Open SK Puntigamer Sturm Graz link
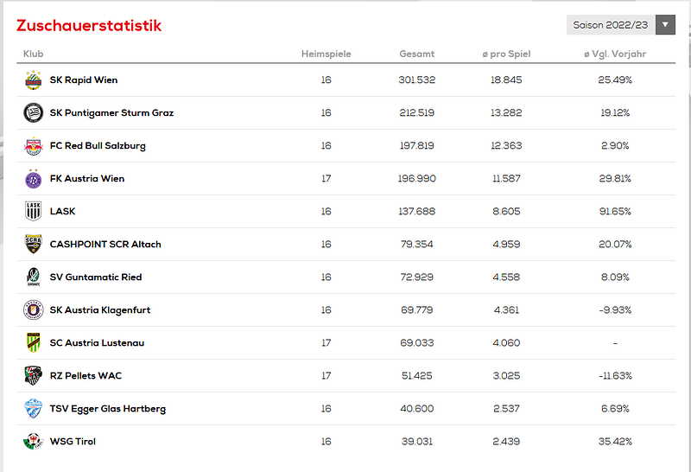This screenshot has height=472, width=691. click(111, 113)
